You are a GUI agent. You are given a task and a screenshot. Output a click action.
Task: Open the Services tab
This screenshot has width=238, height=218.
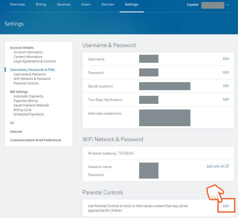pos(64,5)
